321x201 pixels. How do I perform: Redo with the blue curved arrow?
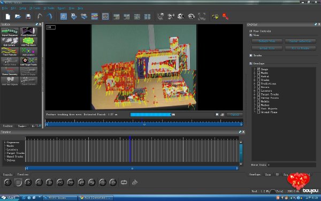tap(50, 17)
